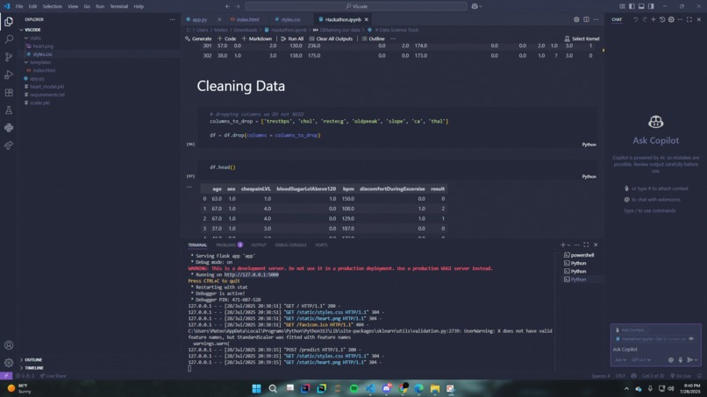
Task: Open the send options dropdown arrow
Action: click(696, 359)
